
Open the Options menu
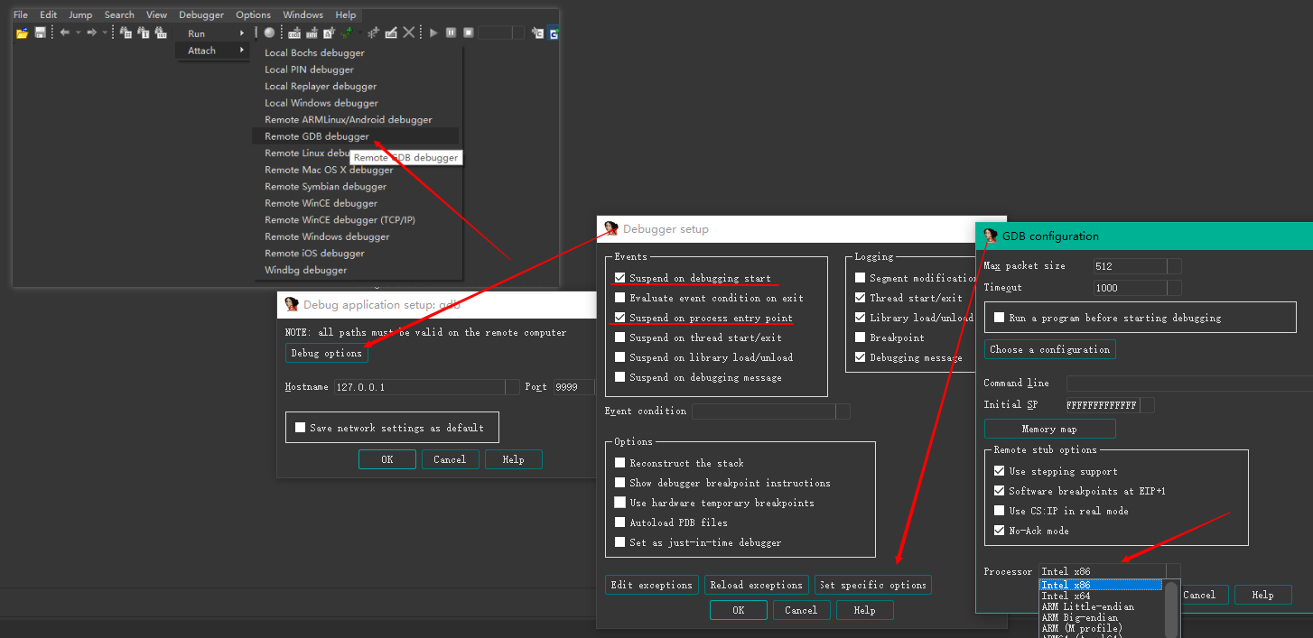coord(253,14)
